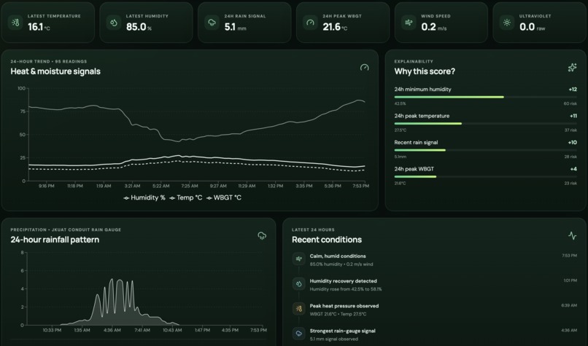Click the heat icon beside Peak heat pressure observed

click(x=299, y=309)
